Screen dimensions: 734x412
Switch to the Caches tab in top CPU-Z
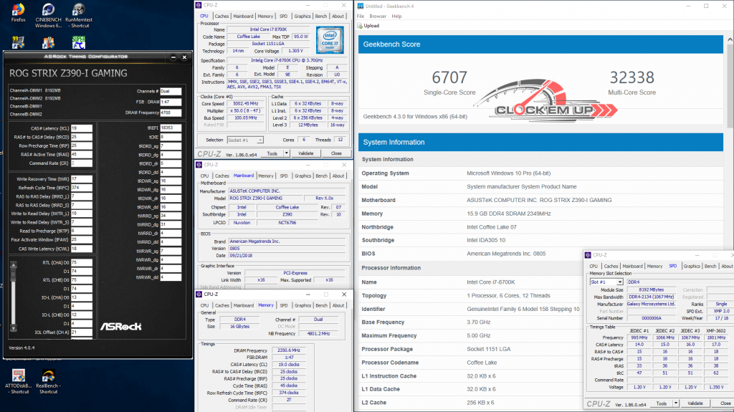click(222, 15)
